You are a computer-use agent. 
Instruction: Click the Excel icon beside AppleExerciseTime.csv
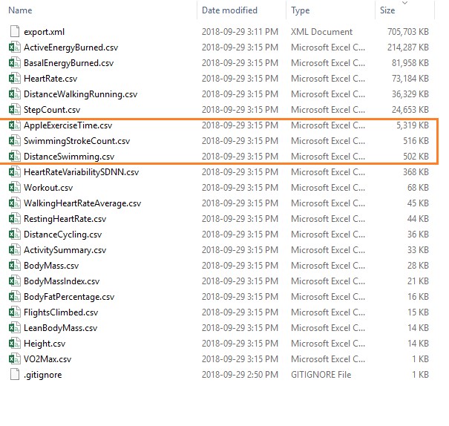click(15, 125)
